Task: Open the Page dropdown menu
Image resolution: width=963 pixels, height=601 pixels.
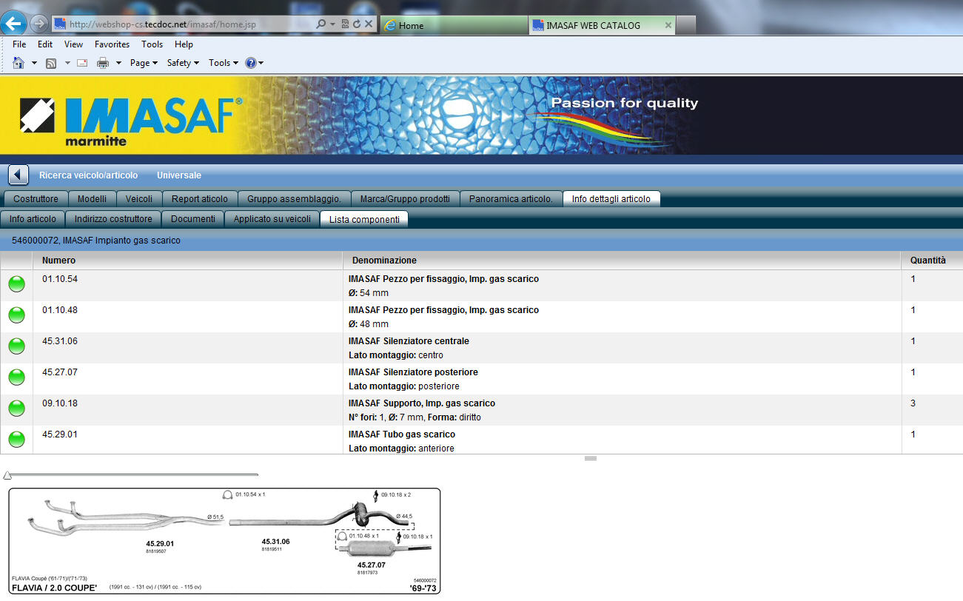Action: 144,63
